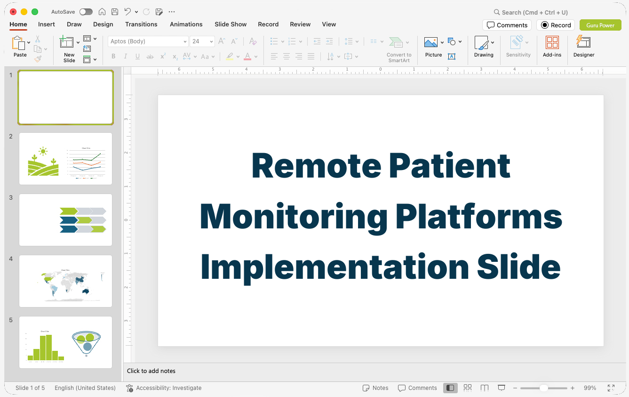Toggle the AutoSave switch

(86, 12)
